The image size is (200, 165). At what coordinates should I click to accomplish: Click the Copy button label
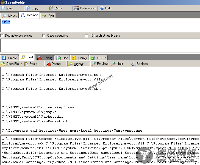click(x=35, y=8)
